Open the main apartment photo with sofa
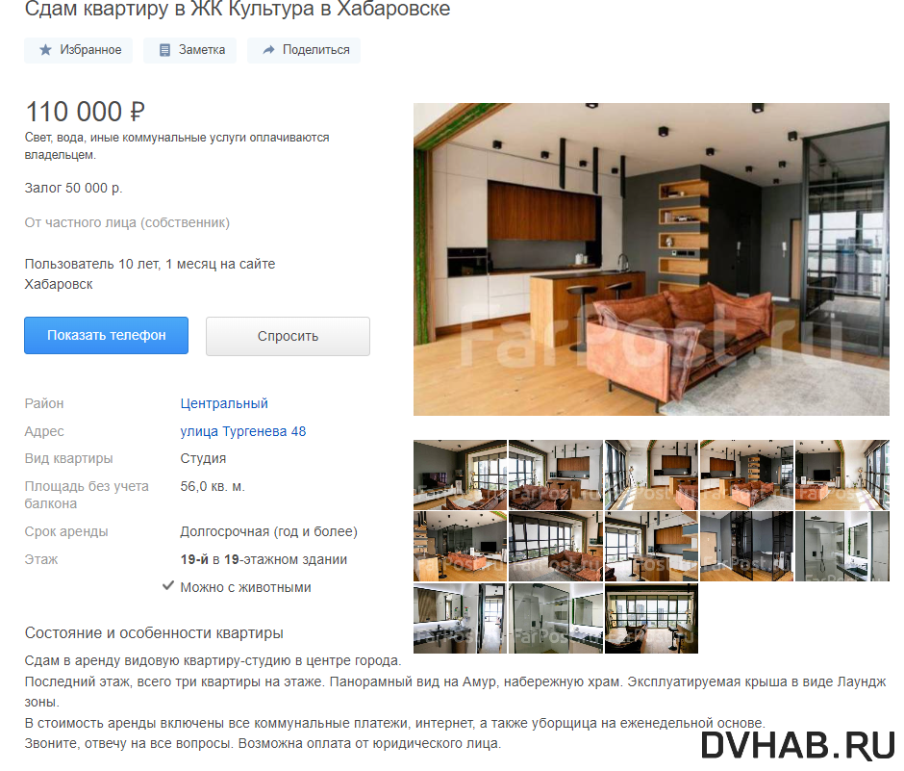Viewport: 904px width, 771px height. 651,259
